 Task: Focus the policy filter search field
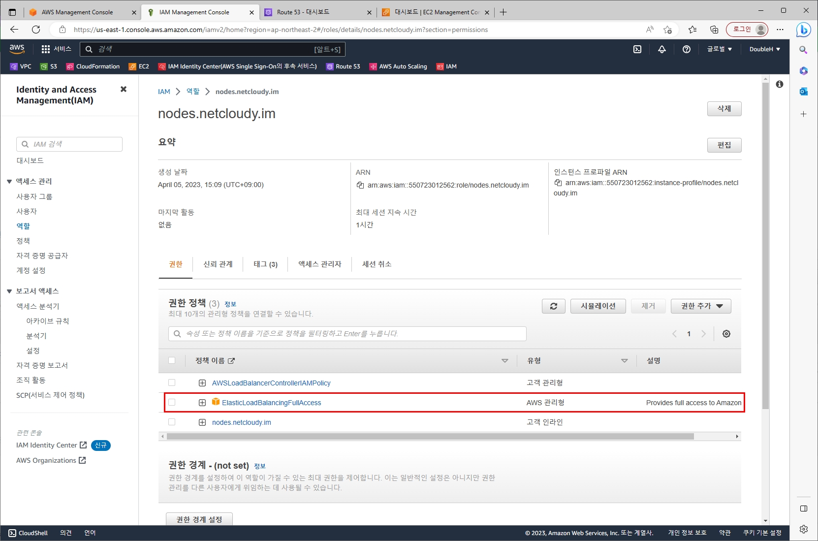pos(347,334)
